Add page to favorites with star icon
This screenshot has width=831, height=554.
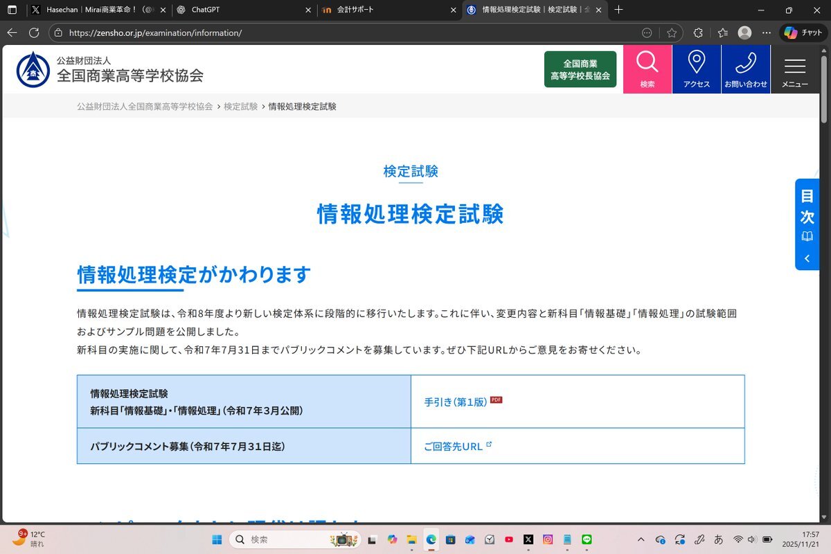pos(671,33)
